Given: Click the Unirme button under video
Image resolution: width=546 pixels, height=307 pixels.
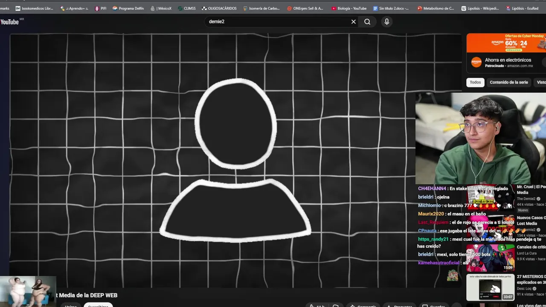Looking at the screenshot, I should click(x=71, y=305).
